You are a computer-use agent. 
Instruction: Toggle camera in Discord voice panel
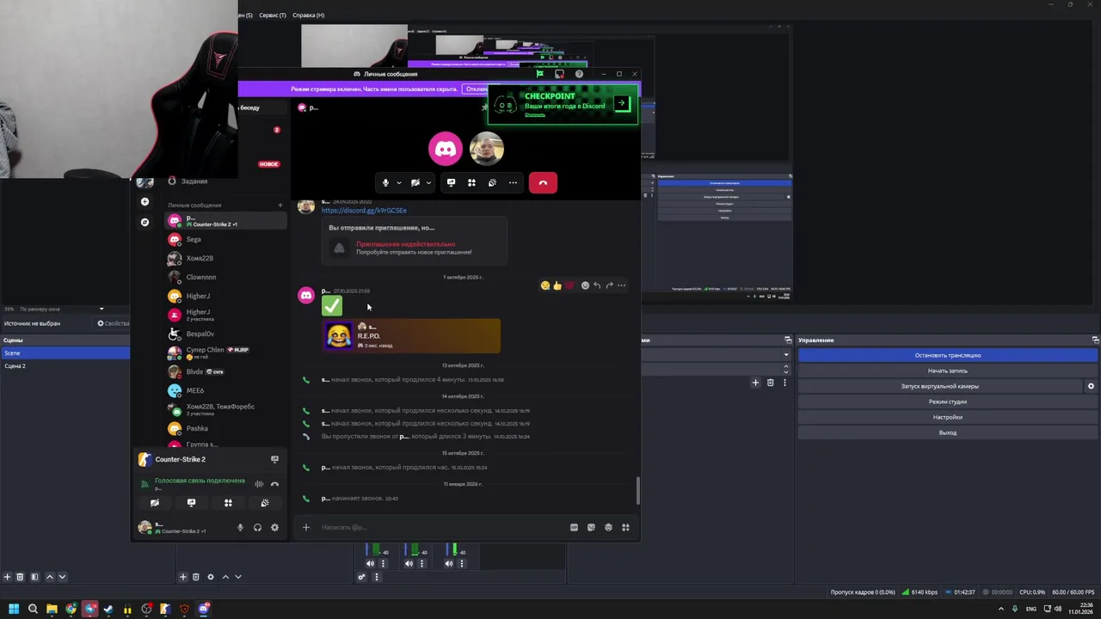click(x=155, y=503)
